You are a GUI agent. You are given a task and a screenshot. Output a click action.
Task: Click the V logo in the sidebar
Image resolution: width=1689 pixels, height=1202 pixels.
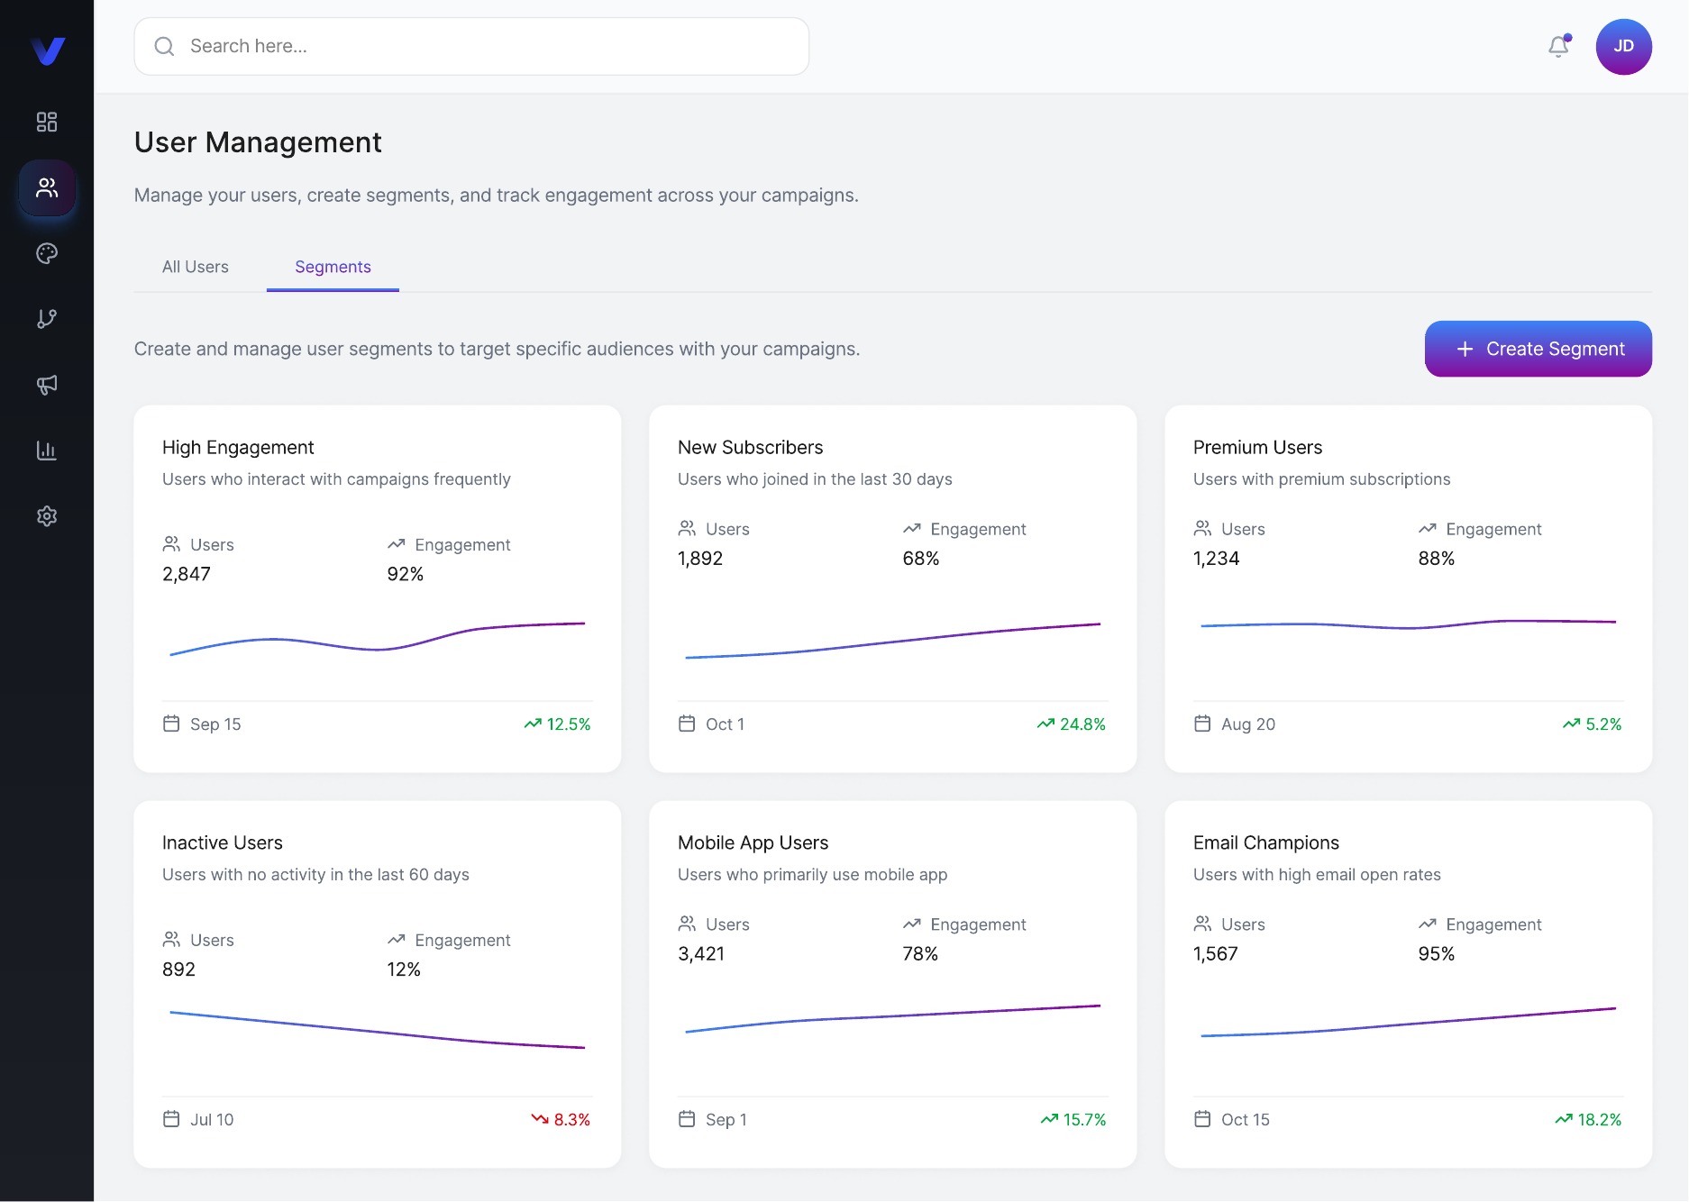[47, 50]
